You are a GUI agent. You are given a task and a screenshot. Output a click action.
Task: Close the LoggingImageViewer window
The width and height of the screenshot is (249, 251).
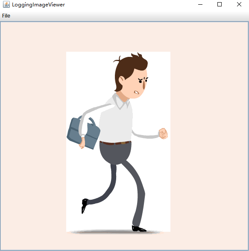pyautogui.click(x=239, y=4)
